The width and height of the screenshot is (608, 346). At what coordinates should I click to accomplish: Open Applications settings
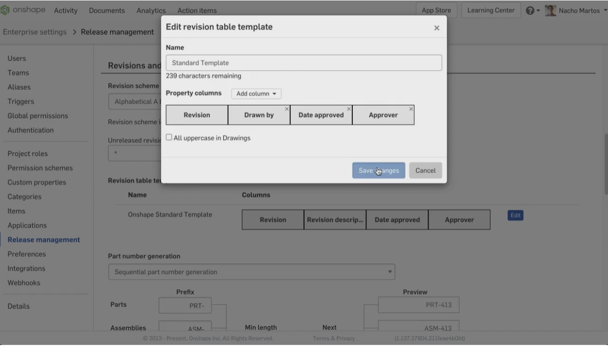pyautogui.click(x=27, y=225)
